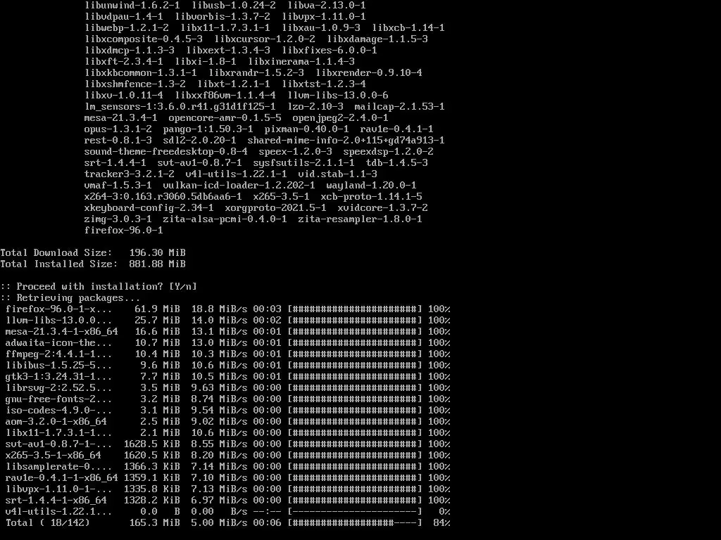Click the 'Total Download Size' label
Image resolution: width=721 pixels, height=540 pixels.
pyautogui.click(x=56, y=252)
